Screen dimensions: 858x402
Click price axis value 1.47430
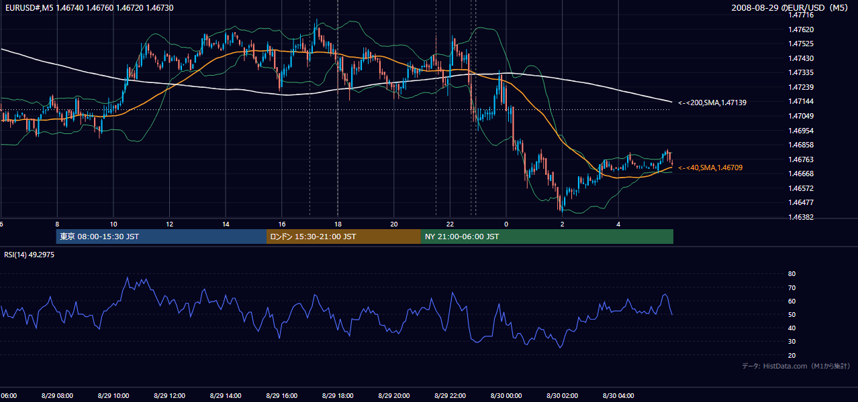point(800,58)
